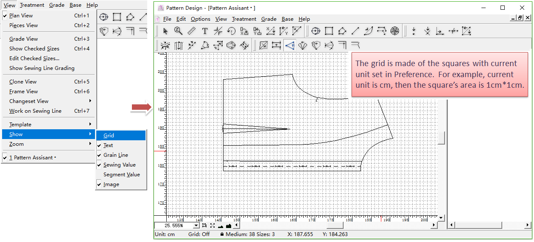Choose Show Sewing Line Grading
The width and height of the screenshot is (534, 242).
(42, 68)
